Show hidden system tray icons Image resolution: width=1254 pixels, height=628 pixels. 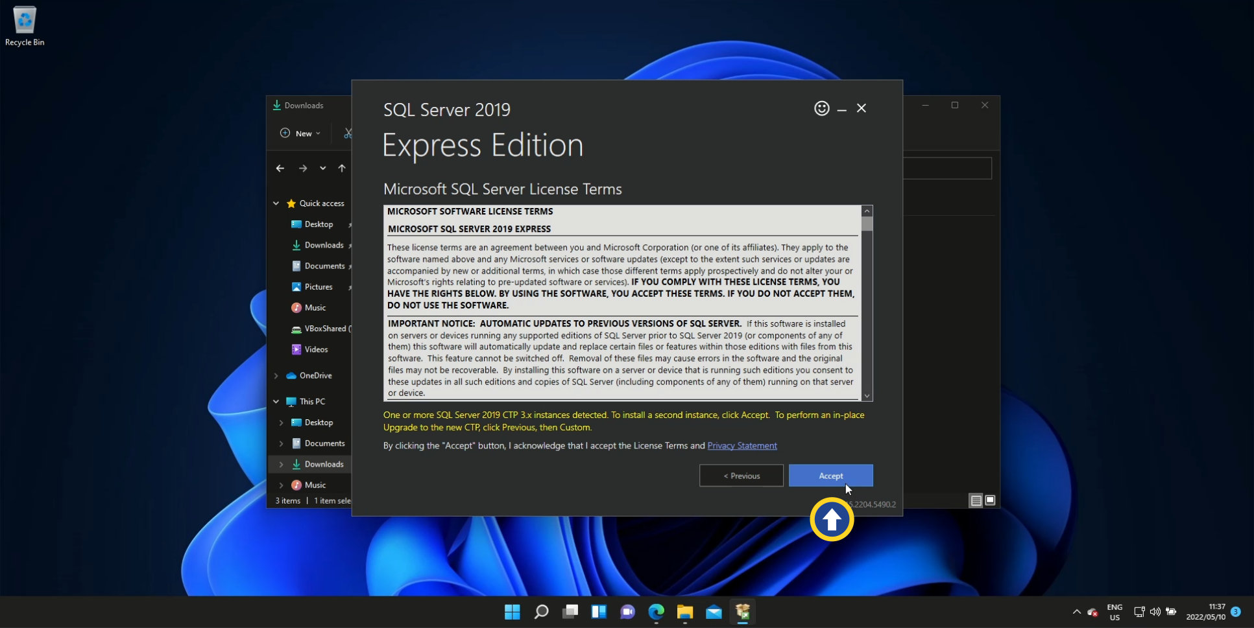[1077, 612]
